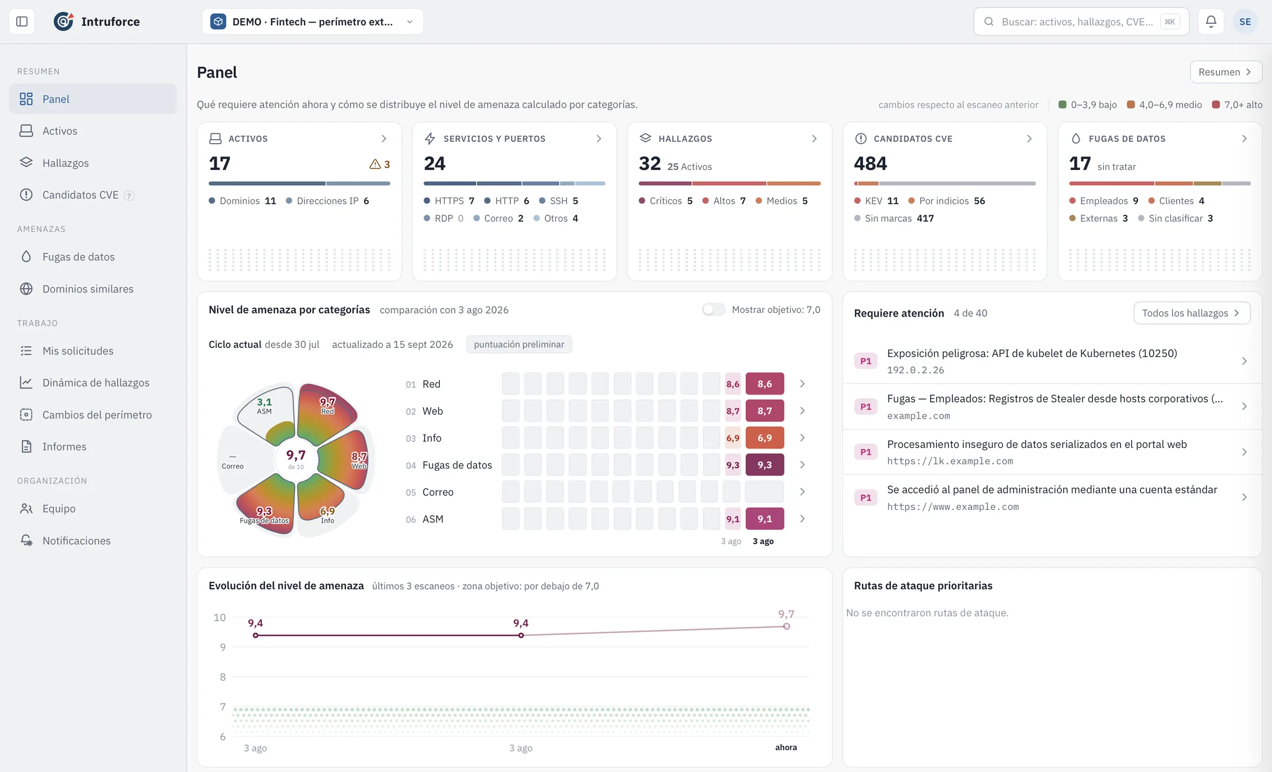Open Notificaciones sidebar item
Image resolution: width=1272 pixels, height=772 pixels.
pos(93,541)
